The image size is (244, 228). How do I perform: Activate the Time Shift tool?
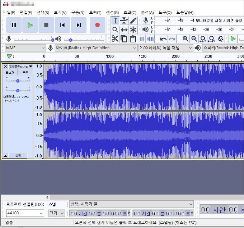click(x=124, y=29)
